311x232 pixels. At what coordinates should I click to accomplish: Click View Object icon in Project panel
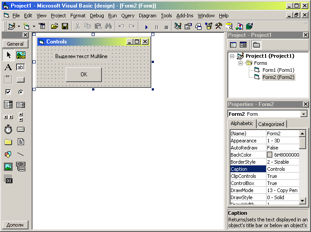(x=243, y=45)
